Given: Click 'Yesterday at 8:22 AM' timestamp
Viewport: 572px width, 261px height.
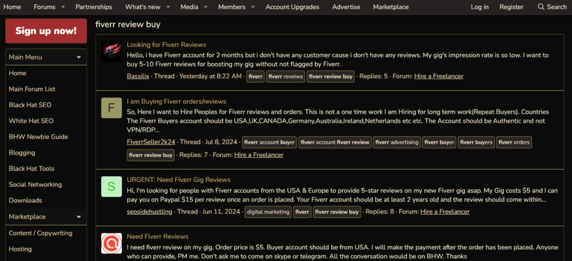Looking at the screenshot, I should coord(211,76).
